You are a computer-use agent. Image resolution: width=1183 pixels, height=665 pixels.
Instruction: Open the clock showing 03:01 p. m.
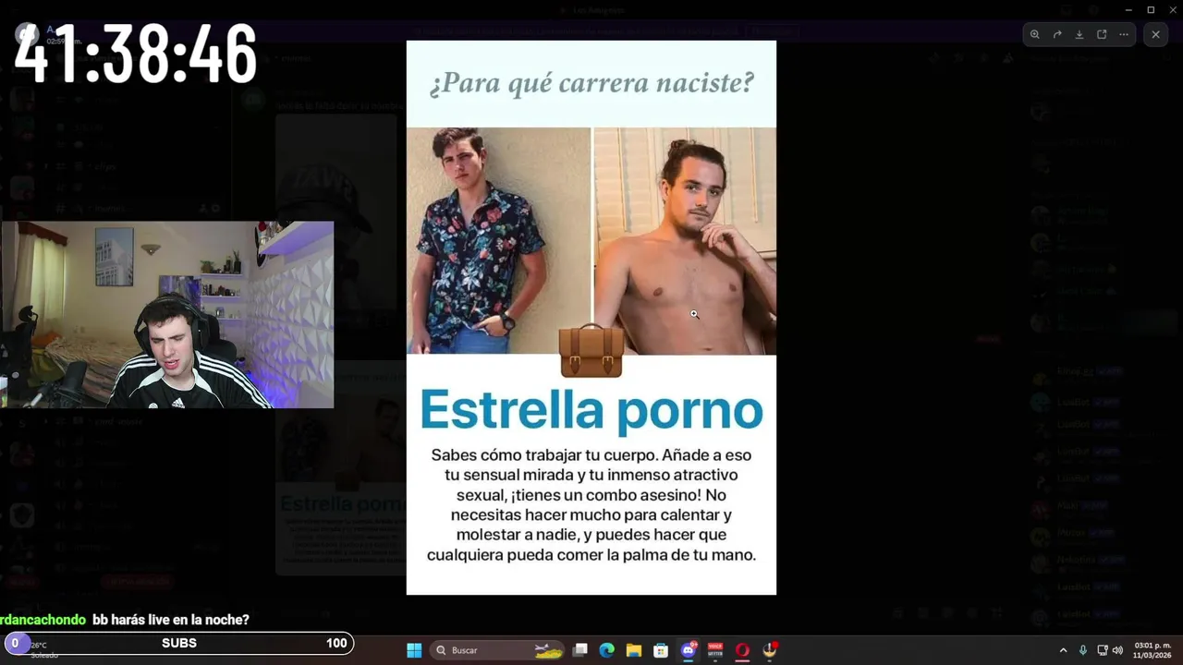tap(1153, 650)
